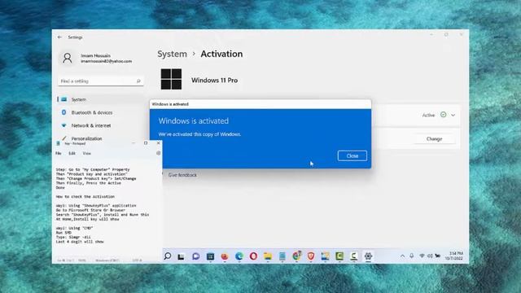Screen dimensions: 521x293
Task: Open taskbar Search icon
Action: pos(168,256)
